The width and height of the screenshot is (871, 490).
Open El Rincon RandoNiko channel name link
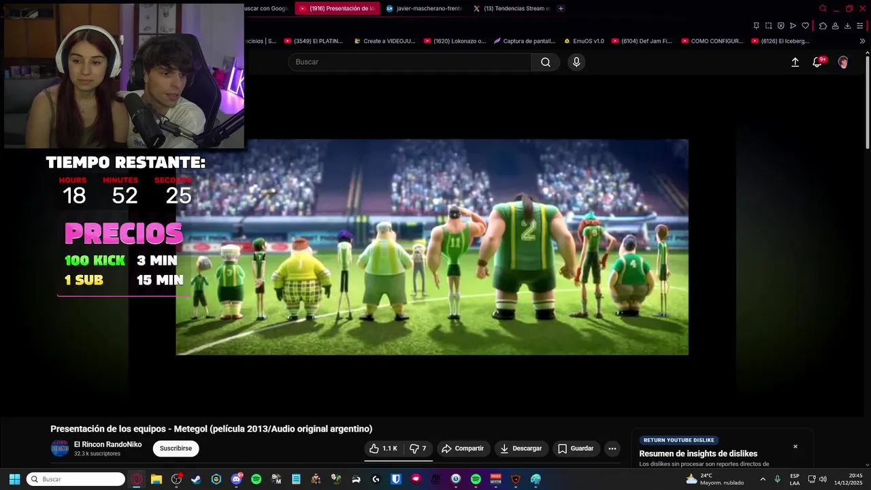(108, 444)
